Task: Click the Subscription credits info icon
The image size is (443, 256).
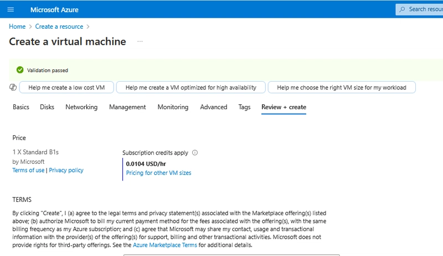Action: 195,153
